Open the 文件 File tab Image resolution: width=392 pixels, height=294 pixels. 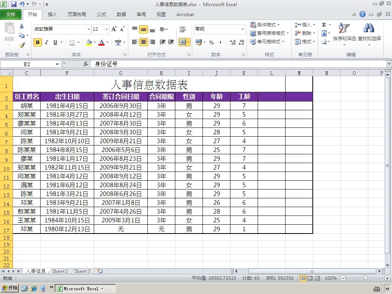[x=11, y=15]
